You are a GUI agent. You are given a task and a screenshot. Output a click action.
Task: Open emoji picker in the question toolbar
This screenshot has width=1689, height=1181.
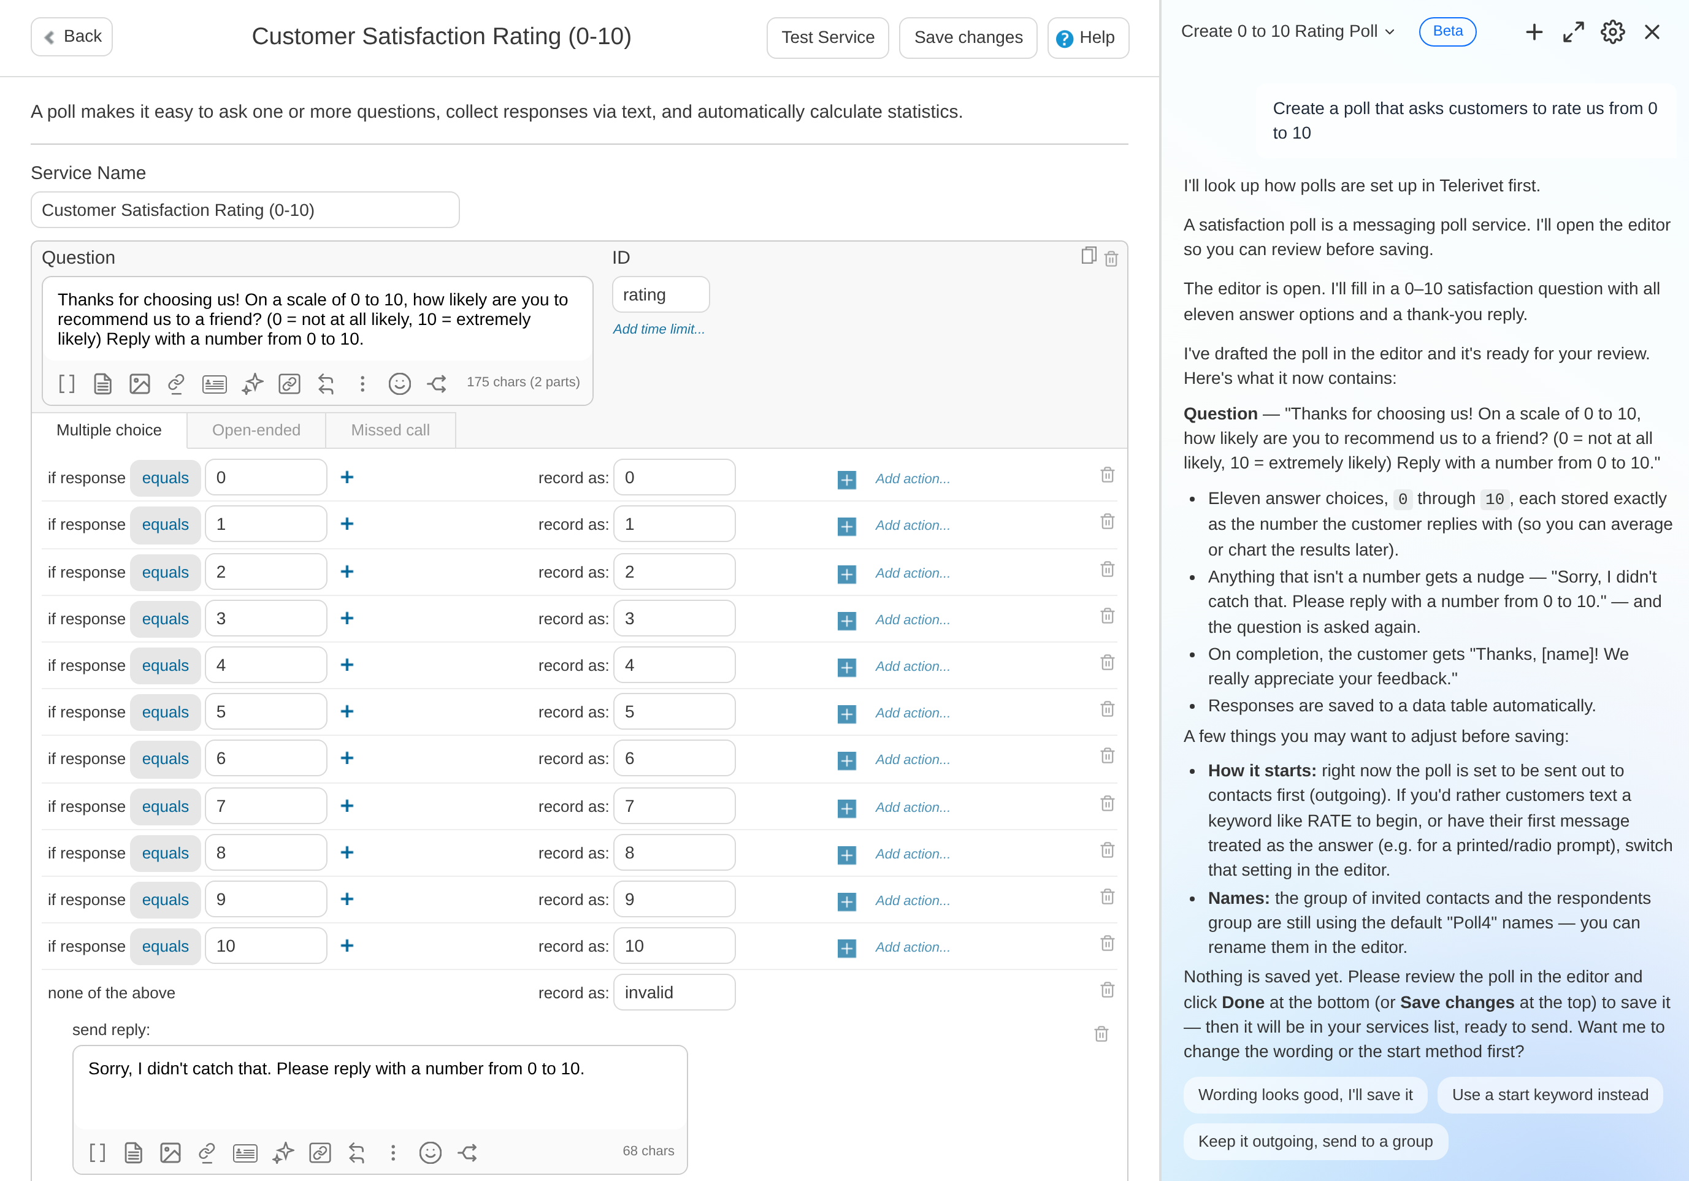click(399, 383)
